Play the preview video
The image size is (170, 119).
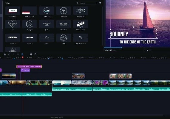[x=147, y=50]
